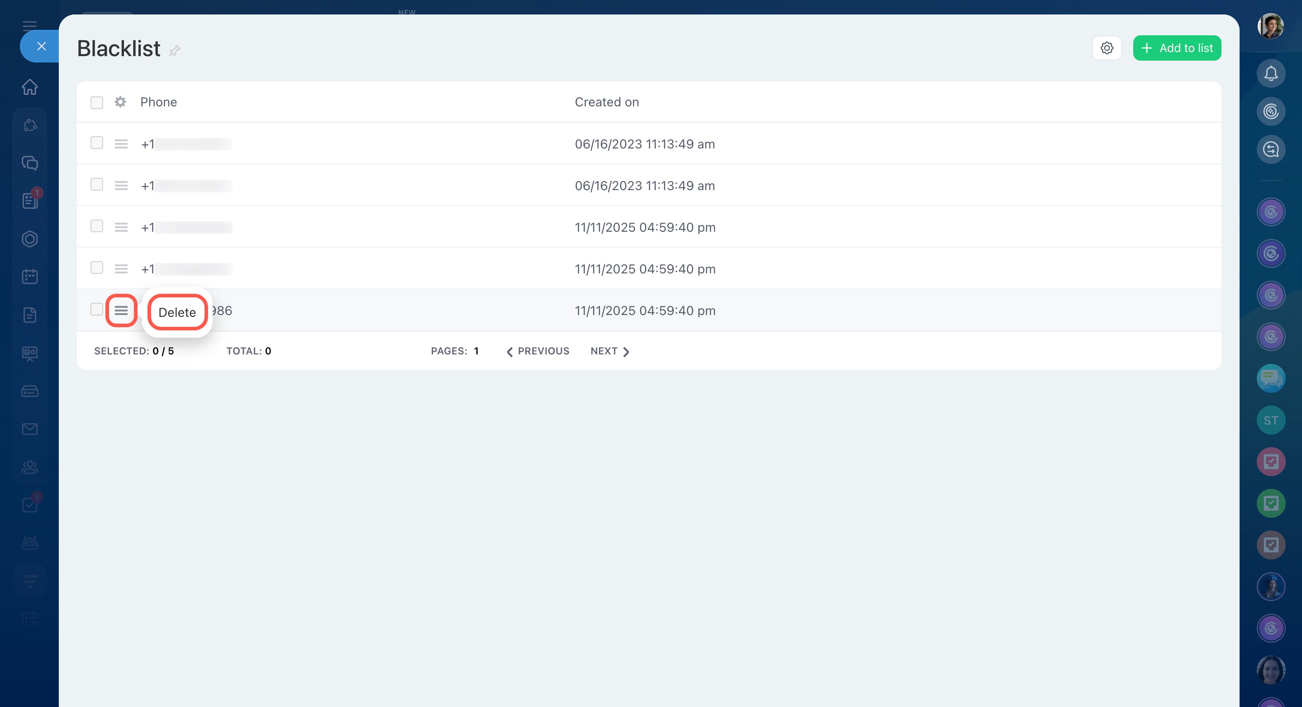The width and height of the screenshot is (1302, 707).
Task: Sort by the Created on column header
Action: pyautogui.click(x=607, y=102)
